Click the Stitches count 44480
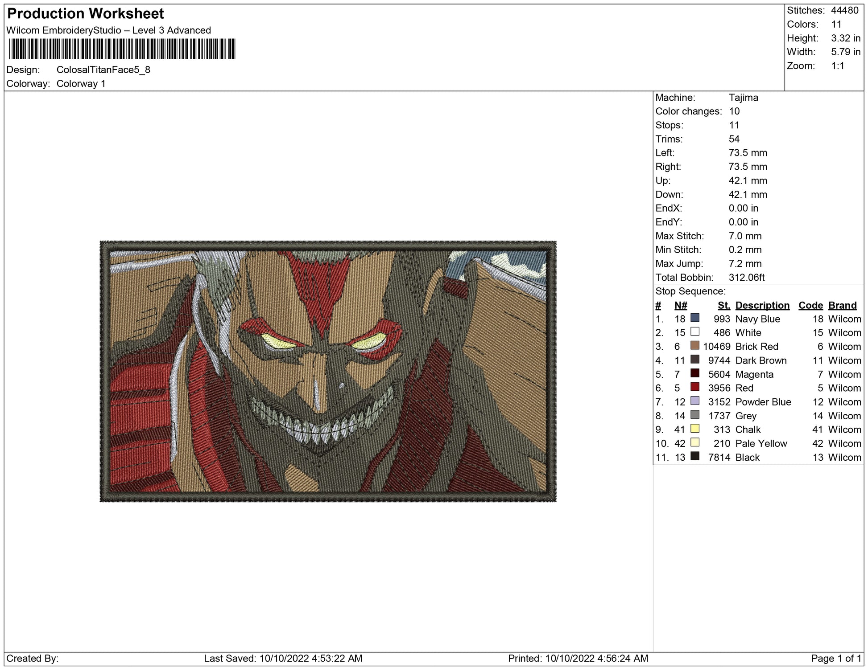The width and height of the screenshot is (868, 667). coord(844,10)
